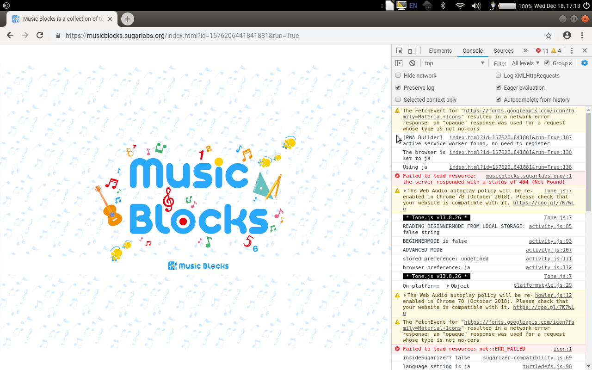Follow the activity.js:85 console link
592x370 pixels.
point(550,226)
